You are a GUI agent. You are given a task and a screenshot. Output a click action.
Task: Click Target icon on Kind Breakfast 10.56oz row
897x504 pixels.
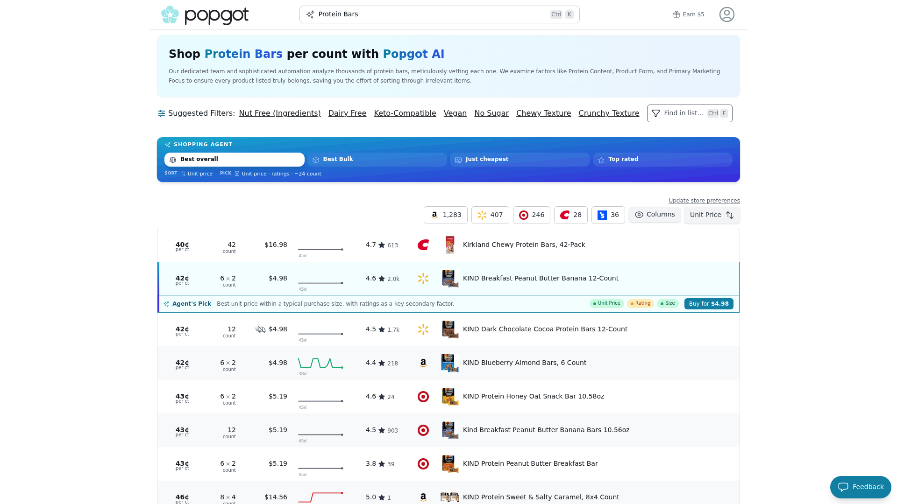(x=423, y=430)
